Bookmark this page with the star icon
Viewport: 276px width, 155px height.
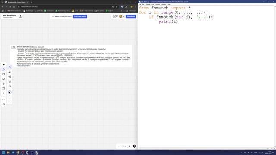click(116, 7)
